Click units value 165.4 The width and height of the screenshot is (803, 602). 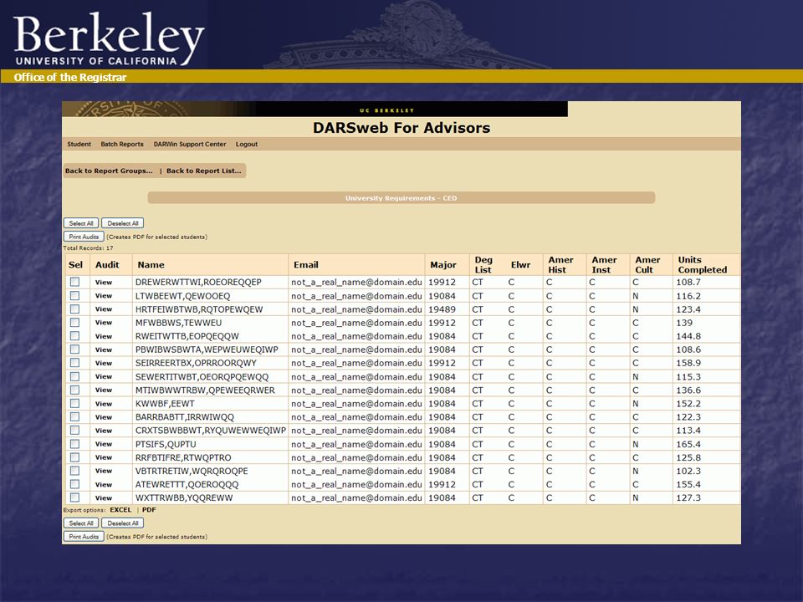[x=688, y=444]
